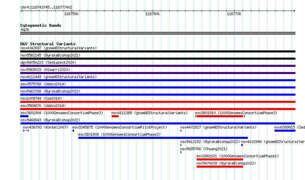
Task: Open nsv5562145 ByrskaBishop2022 variant label
Action: point(50,55)
